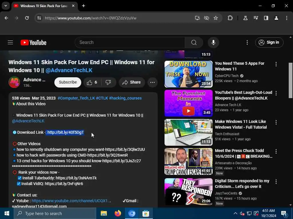The height and width of the screenshot is (219, 293).
Task: Open YouTube settings three-dot menu
Action: click(247, 42)
